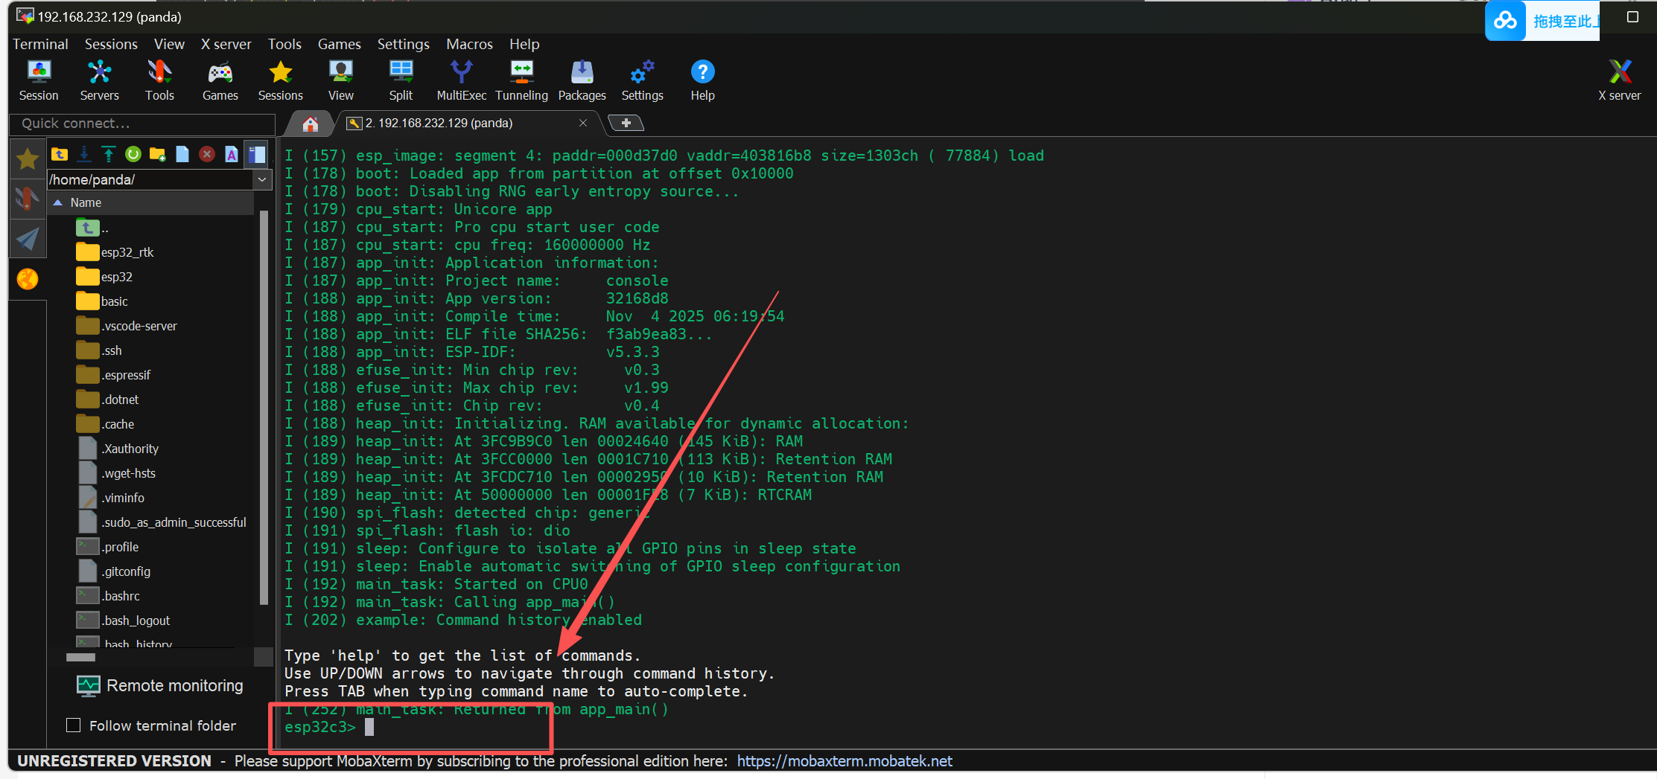Close the 192.168.232.129 (panda) tab
Image resolution: width=1657 pixels, height=779 pixels.
tap(583, 123)
